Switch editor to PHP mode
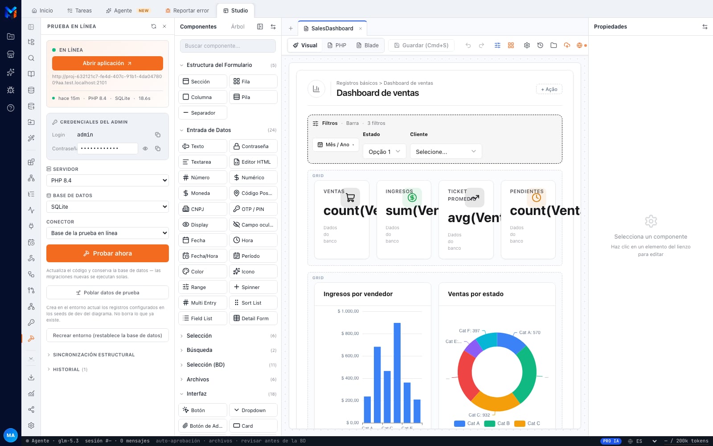This screenshot has height=446, width=713. 337,45
